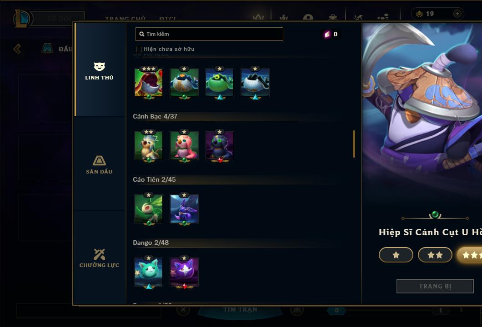Screen dimensions: 482x327
Task: Click the Tìm kiếm search field
Action: click(x=209, y=34)
